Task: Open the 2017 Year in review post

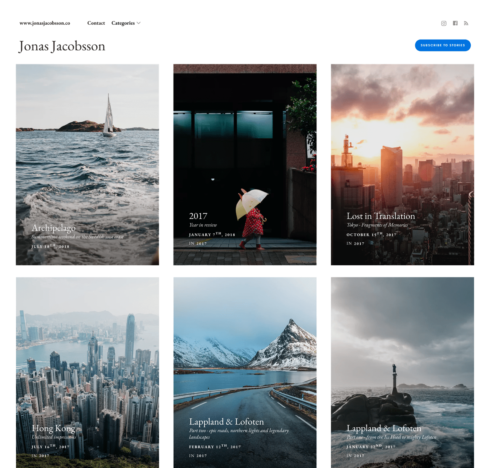Action: 198,215
